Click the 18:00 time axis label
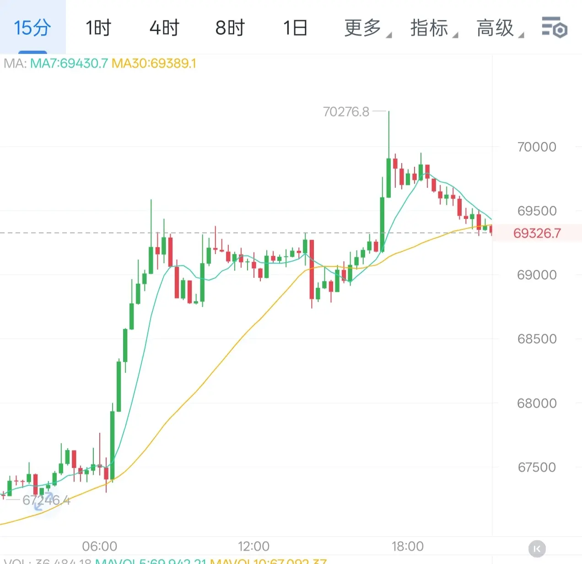 click(x=408, y=546)
